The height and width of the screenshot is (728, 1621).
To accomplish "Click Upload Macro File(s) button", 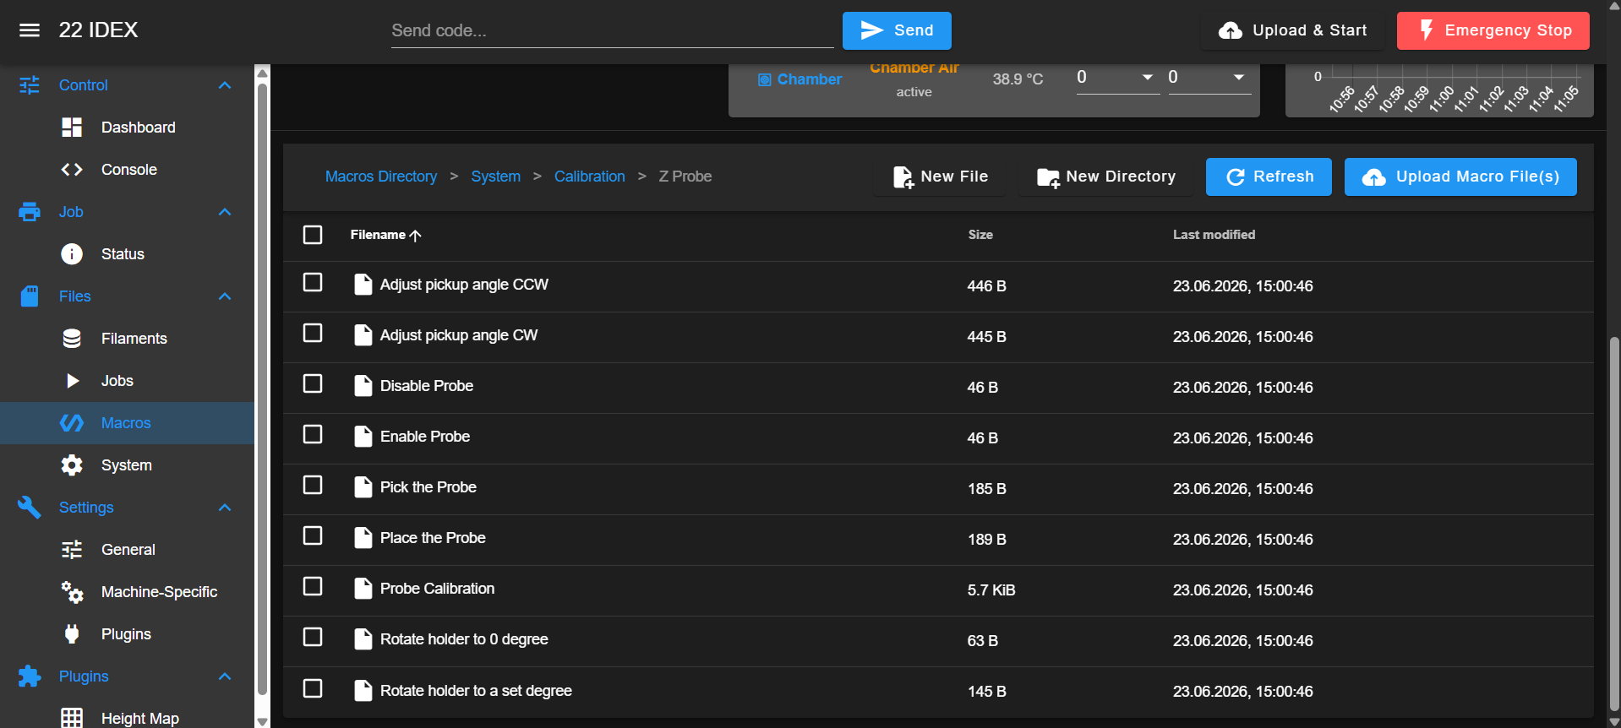I will 1460,177.
